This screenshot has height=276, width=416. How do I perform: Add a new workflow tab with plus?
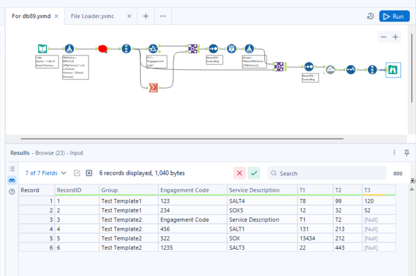(x=146, y=16)
